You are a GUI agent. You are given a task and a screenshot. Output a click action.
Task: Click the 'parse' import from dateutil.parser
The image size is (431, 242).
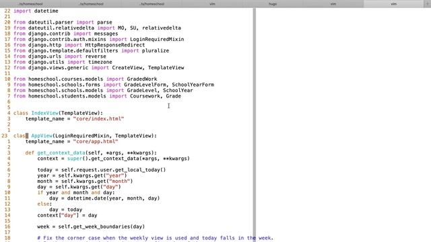[104, 22]
